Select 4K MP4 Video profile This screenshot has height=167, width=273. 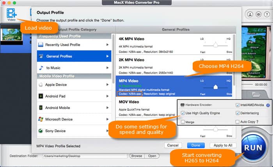(x=174, y=44)
